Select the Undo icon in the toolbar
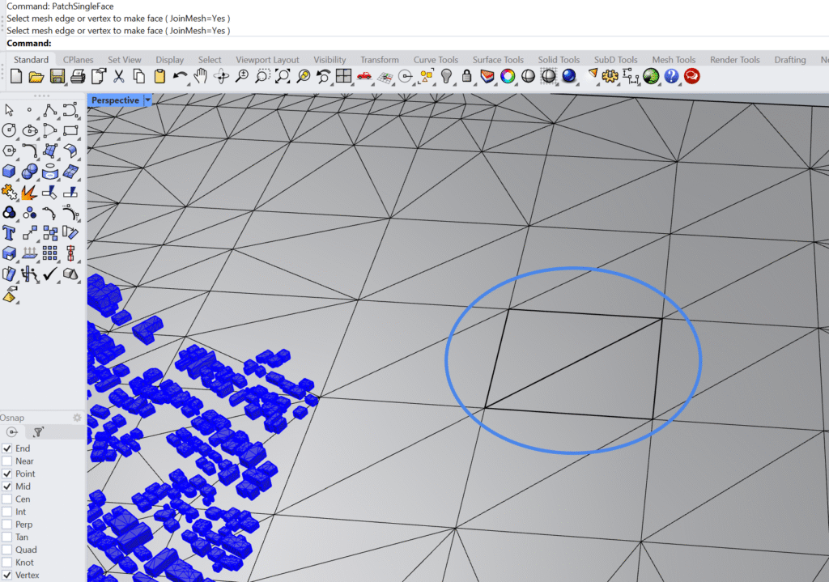Screen dimensions: 829x582 click(180, 74)
